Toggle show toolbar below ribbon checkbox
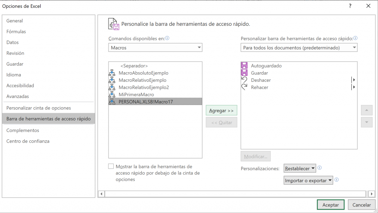Screen dimensions: 378x213 point(111,166)
